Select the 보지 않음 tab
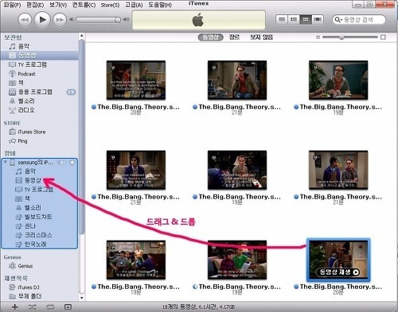The width and height of the screenshot is (398, 312). (261, 37)
